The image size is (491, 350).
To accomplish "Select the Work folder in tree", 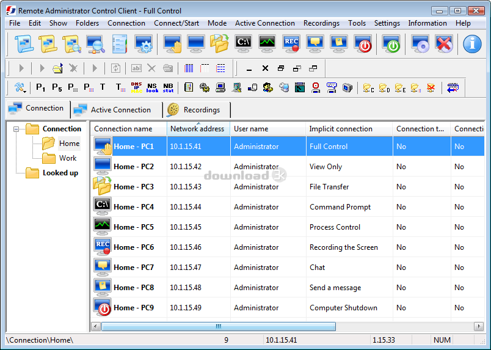I will click(68, 158).
